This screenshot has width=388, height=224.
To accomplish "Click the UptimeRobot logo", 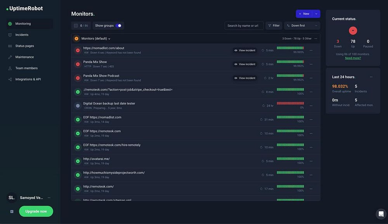I will point(24,9).
